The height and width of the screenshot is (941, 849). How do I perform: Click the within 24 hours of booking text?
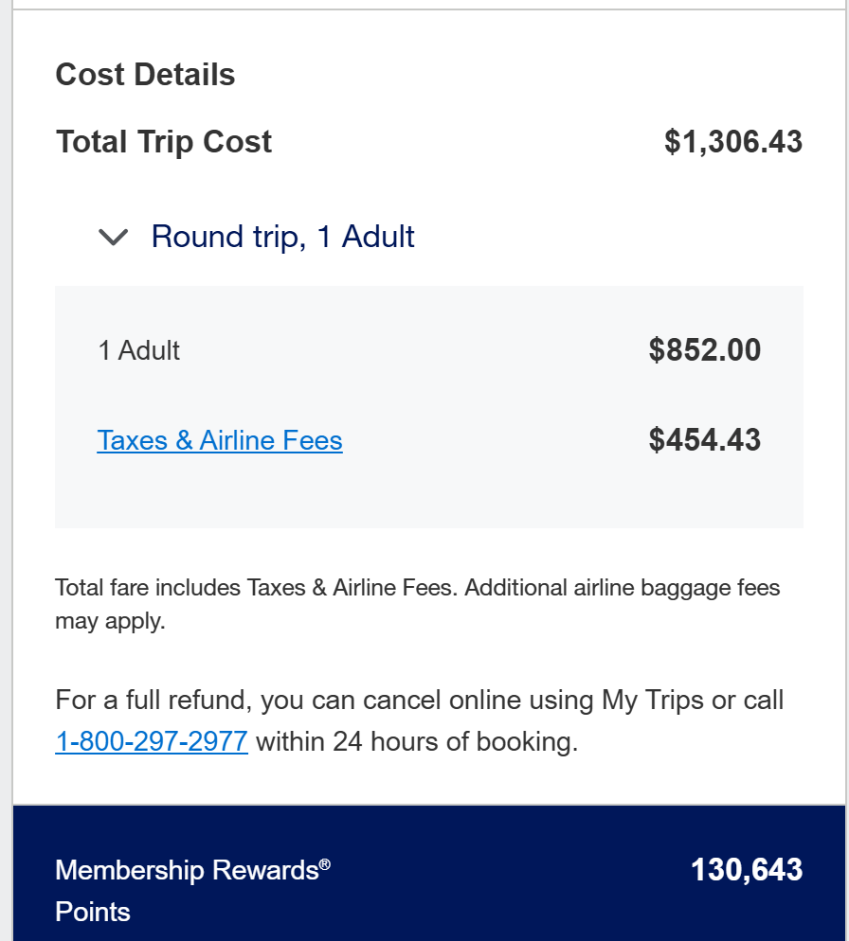pyautogui.click(x=417, y=741)
